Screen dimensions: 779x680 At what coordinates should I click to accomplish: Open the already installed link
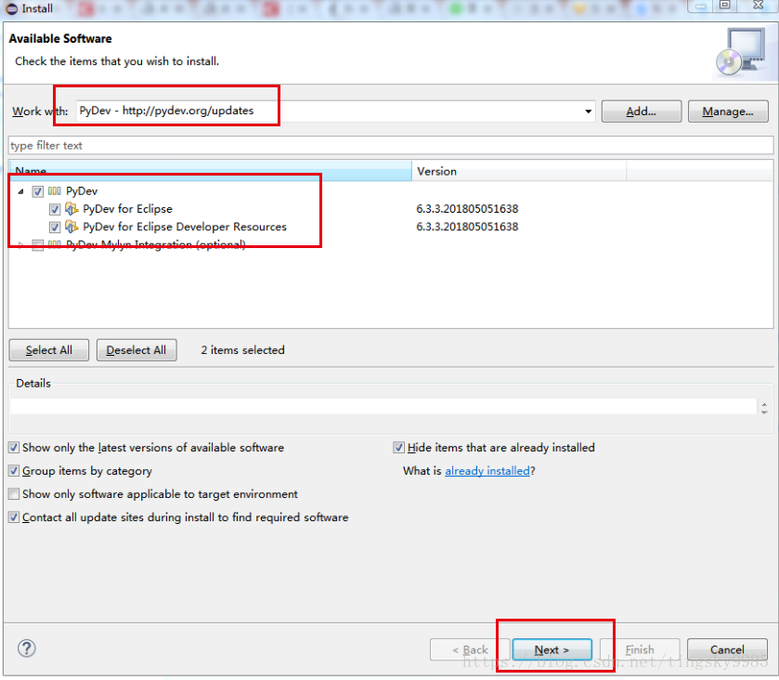click(487, 471)
